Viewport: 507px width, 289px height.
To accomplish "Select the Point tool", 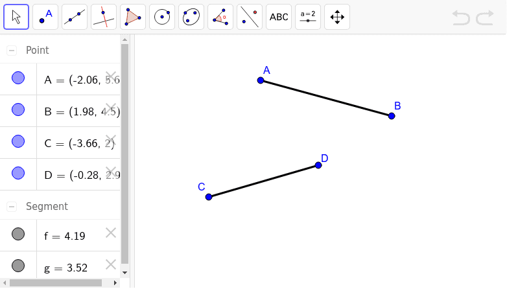I will click(45, 17).
